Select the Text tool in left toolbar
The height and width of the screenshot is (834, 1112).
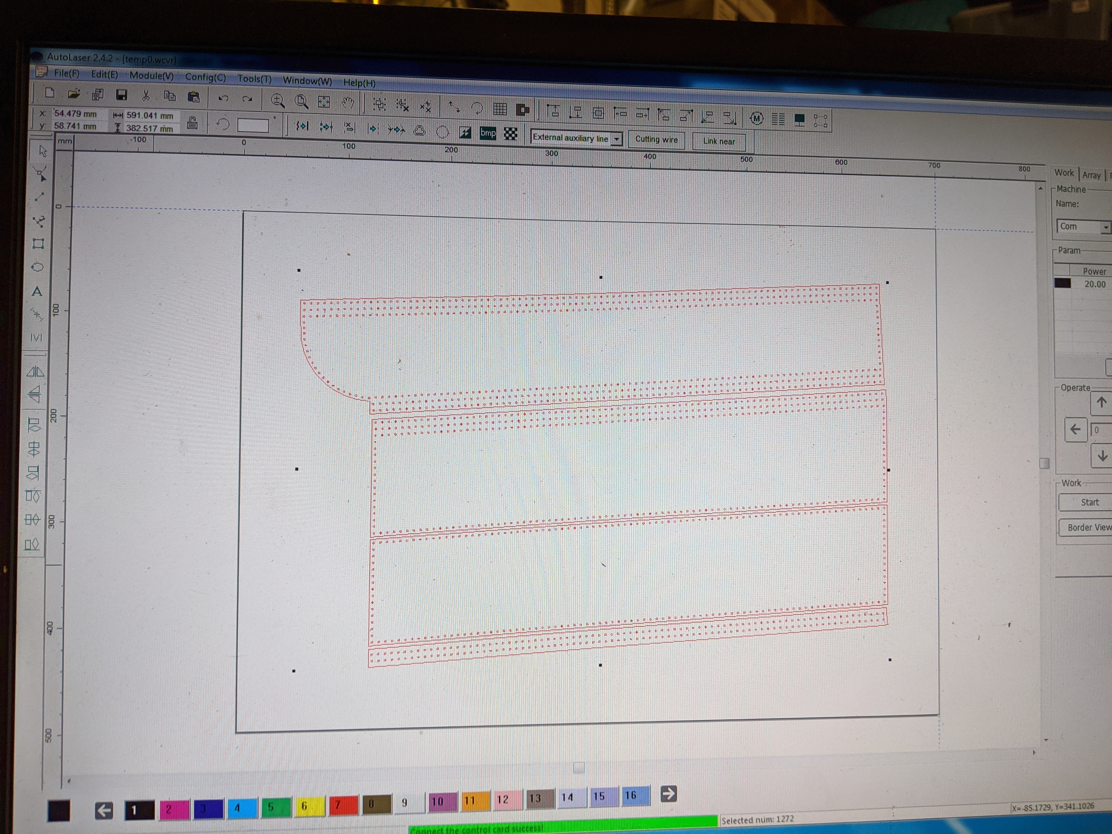coord(37,292)
